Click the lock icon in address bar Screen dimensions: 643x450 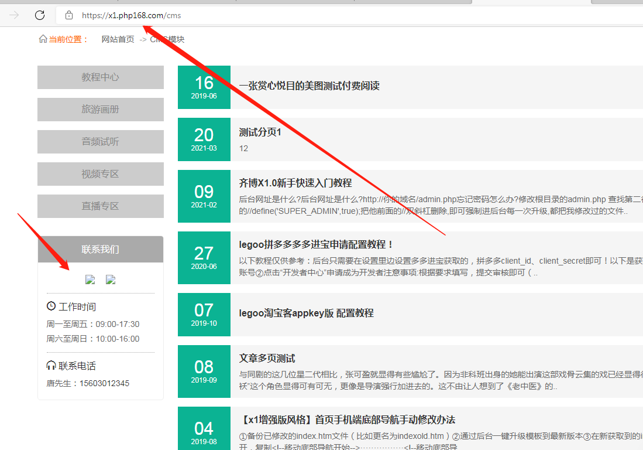tap(69, 15)
